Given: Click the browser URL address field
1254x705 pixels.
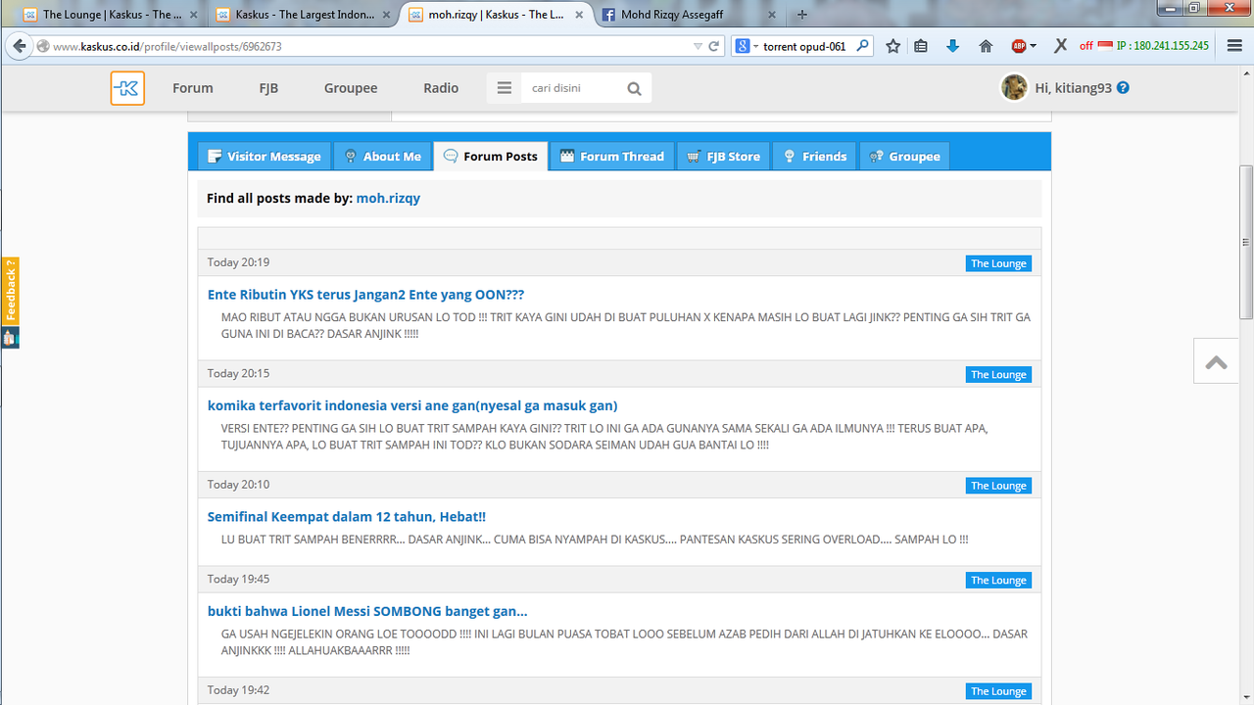Looking at the screenshot, I should (x=370, y=46).
